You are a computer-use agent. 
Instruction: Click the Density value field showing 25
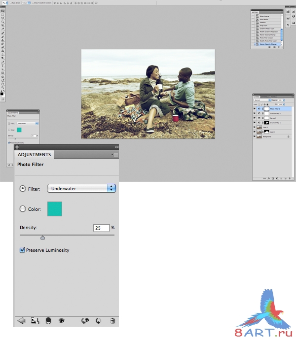coord(102,228)
